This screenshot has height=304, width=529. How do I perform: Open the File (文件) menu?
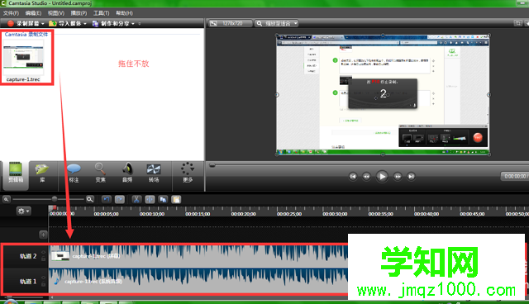[11, 13]
